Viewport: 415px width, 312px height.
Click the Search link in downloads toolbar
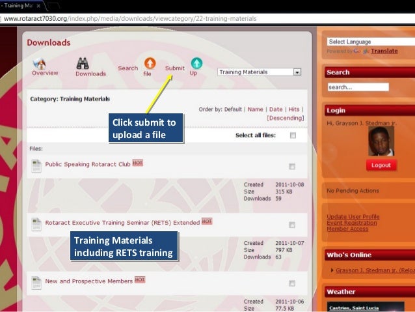coord(128,68)
